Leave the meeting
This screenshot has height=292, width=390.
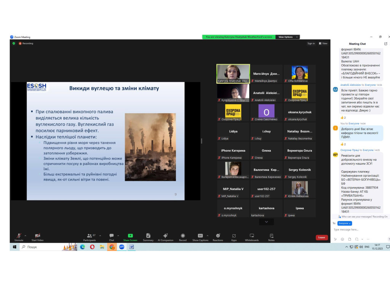pos(321,237)
